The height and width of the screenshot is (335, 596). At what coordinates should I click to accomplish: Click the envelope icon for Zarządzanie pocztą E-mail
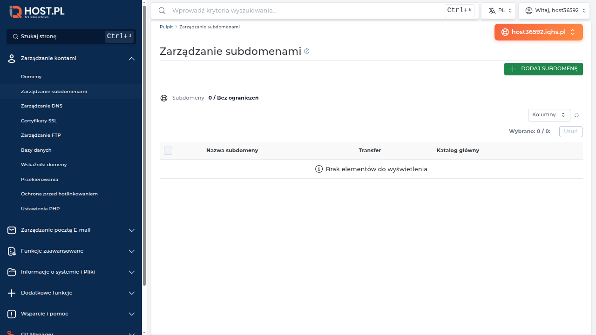point(12,230)
